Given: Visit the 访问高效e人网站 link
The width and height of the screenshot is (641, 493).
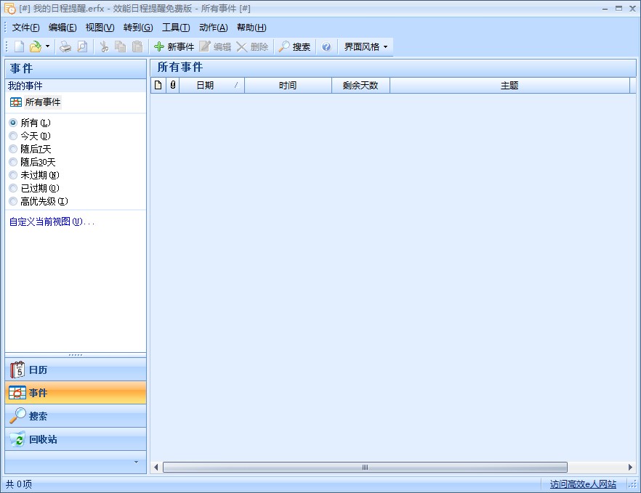Looking at the screenshot, I should coord(583,484).
